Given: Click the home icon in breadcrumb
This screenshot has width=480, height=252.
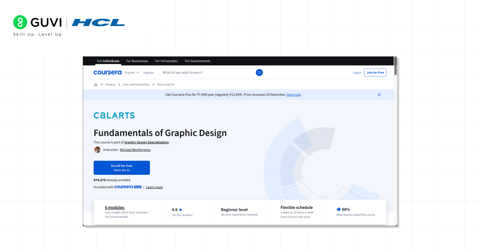Looking at the screenshot, I should tap(96, 85).
